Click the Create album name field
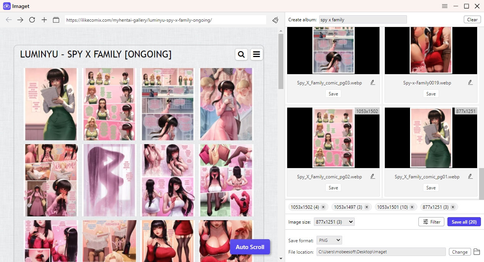484x262 pixels. [x=363, y=20]
